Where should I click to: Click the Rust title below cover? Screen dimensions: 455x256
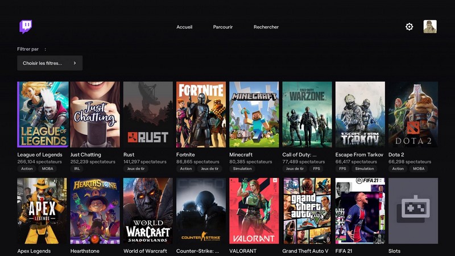(x=129, y=155)
